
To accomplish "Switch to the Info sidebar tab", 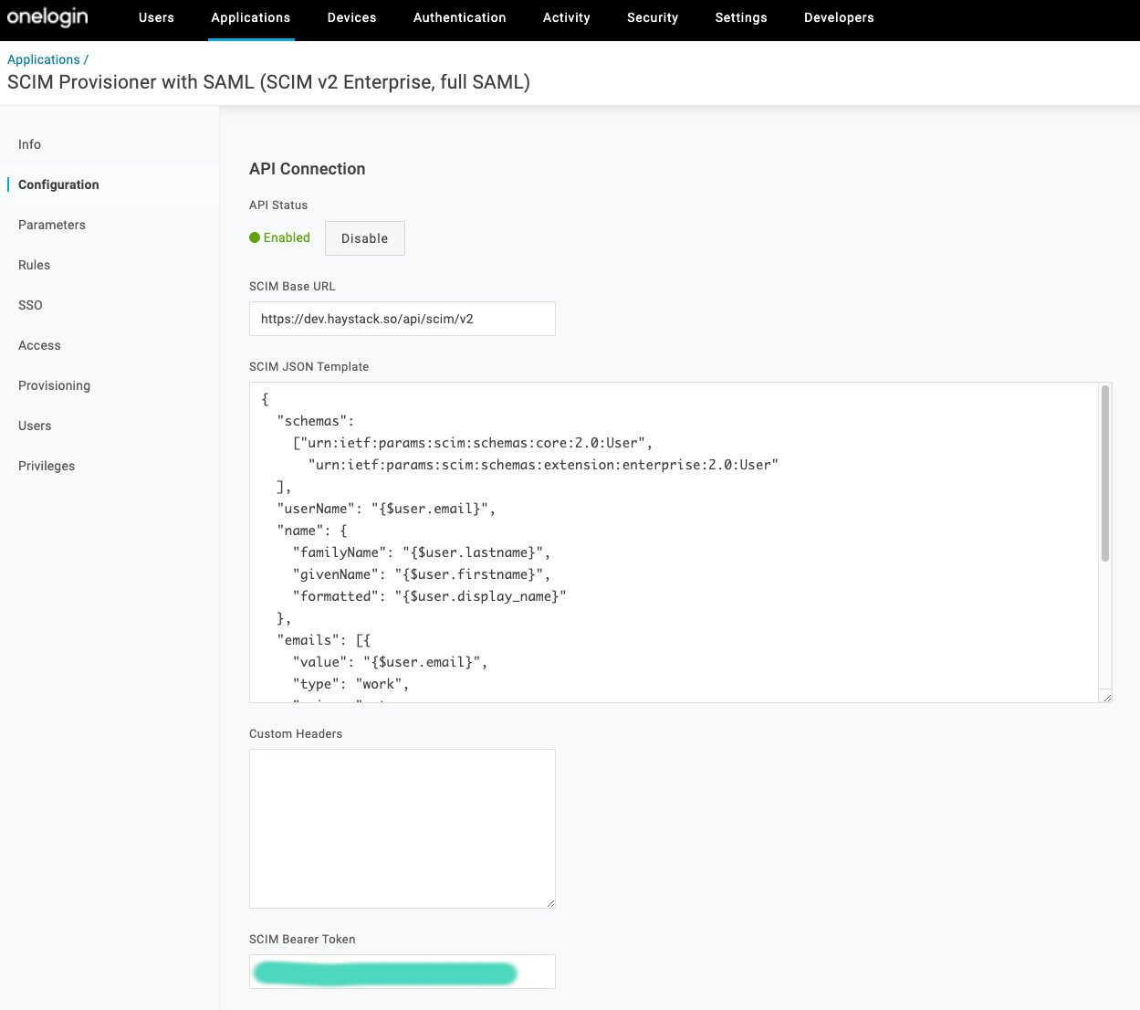I will coord(29,144).
